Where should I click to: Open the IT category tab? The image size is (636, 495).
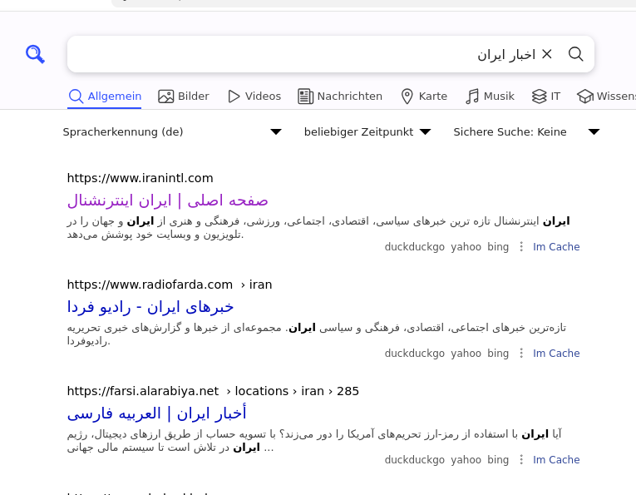[x=546, y=97]
